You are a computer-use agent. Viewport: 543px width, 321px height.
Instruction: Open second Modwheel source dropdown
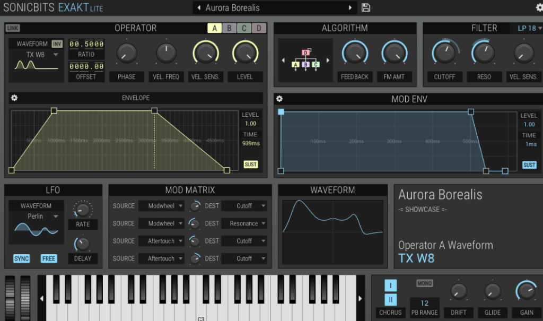161,223
